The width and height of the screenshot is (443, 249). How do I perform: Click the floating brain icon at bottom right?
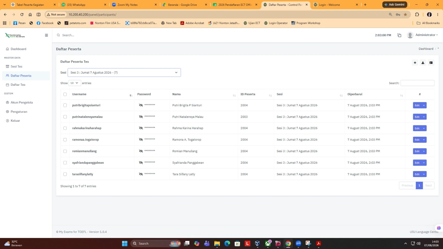tap(439, 228)
